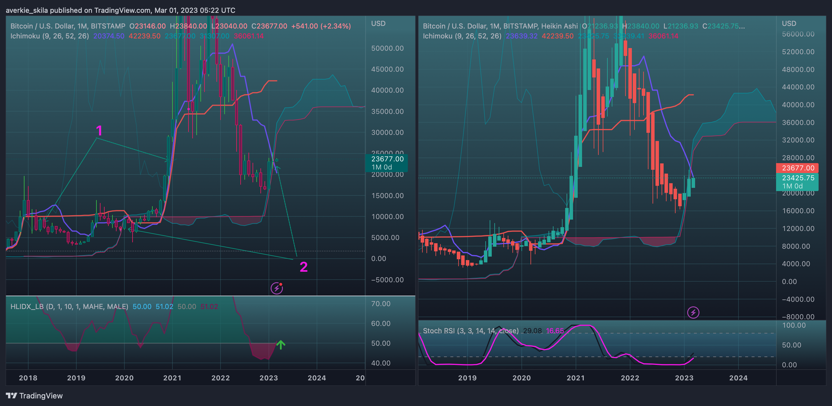The width and height of the screenshot is (832, 406).
Task: Click the 2019 label on right time axis
Action: [x=467, y=378]
